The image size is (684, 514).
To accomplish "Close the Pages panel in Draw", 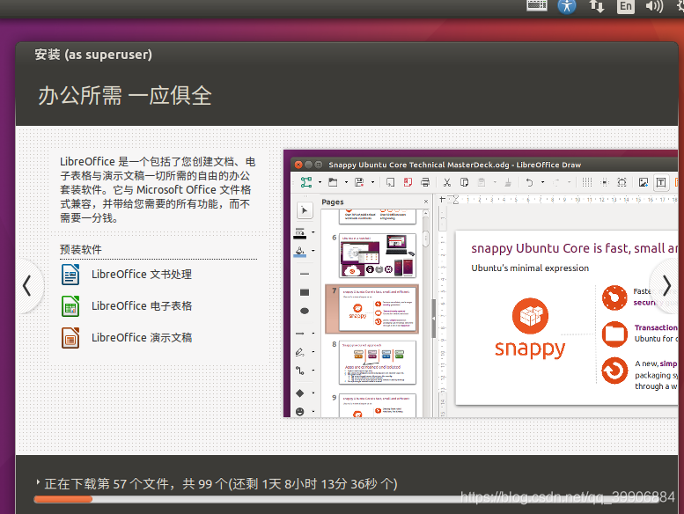I will pos(426,202).
